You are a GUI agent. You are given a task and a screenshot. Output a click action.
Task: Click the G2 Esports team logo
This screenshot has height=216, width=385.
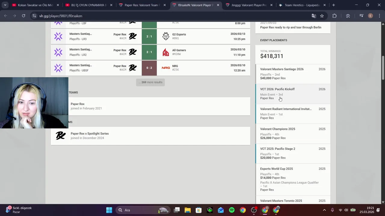(x=166, y=36)
